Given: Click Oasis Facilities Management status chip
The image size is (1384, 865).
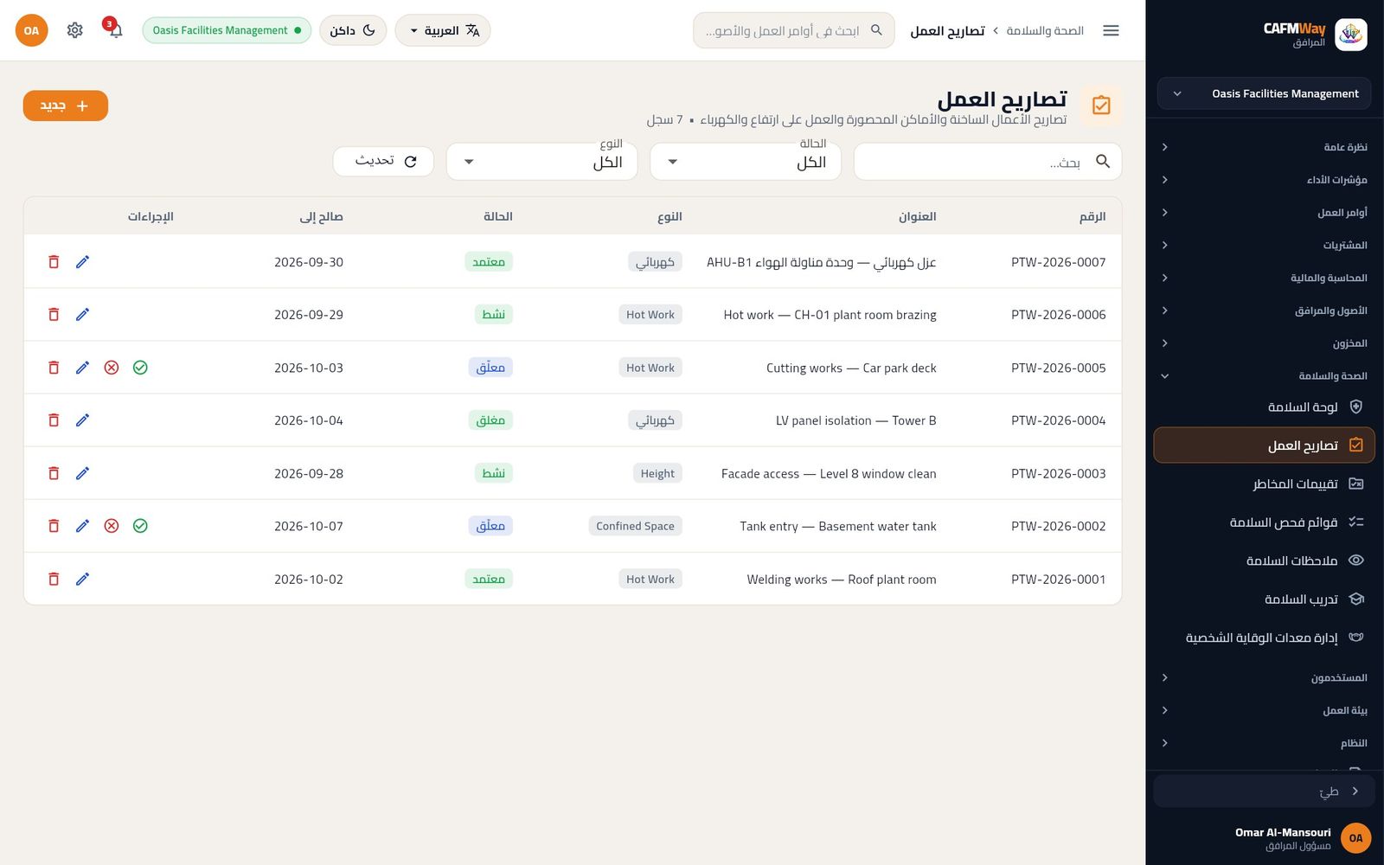Looking at the screenshot, I should tap(227, 30).
